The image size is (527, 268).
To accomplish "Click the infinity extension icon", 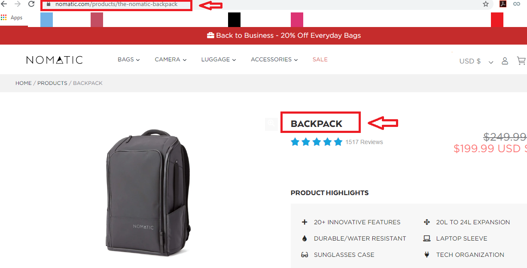I will [517, 4].
